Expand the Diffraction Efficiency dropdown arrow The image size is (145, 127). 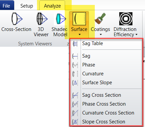[136, 35]
